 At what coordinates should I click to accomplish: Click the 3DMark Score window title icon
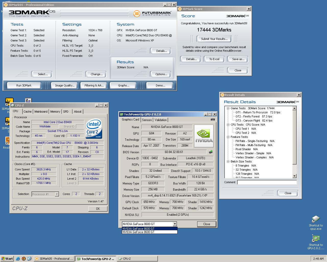(x=180, y=9)
